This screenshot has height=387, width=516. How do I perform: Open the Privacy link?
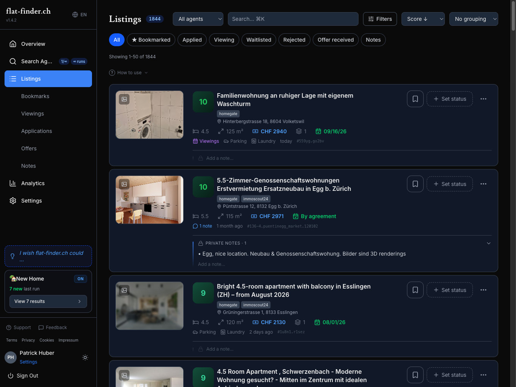tap(28, 340)
